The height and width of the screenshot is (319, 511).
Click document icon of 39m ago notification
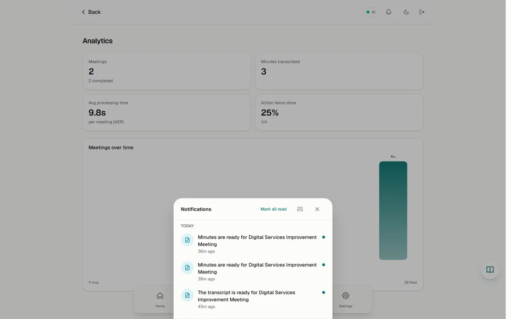click(x=187, y=268)
